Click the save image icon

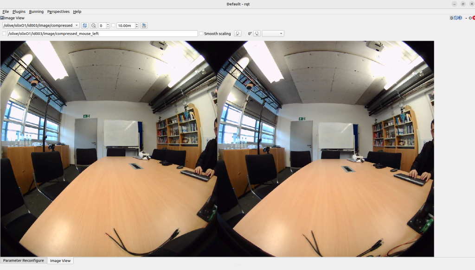tap(144, 25)
